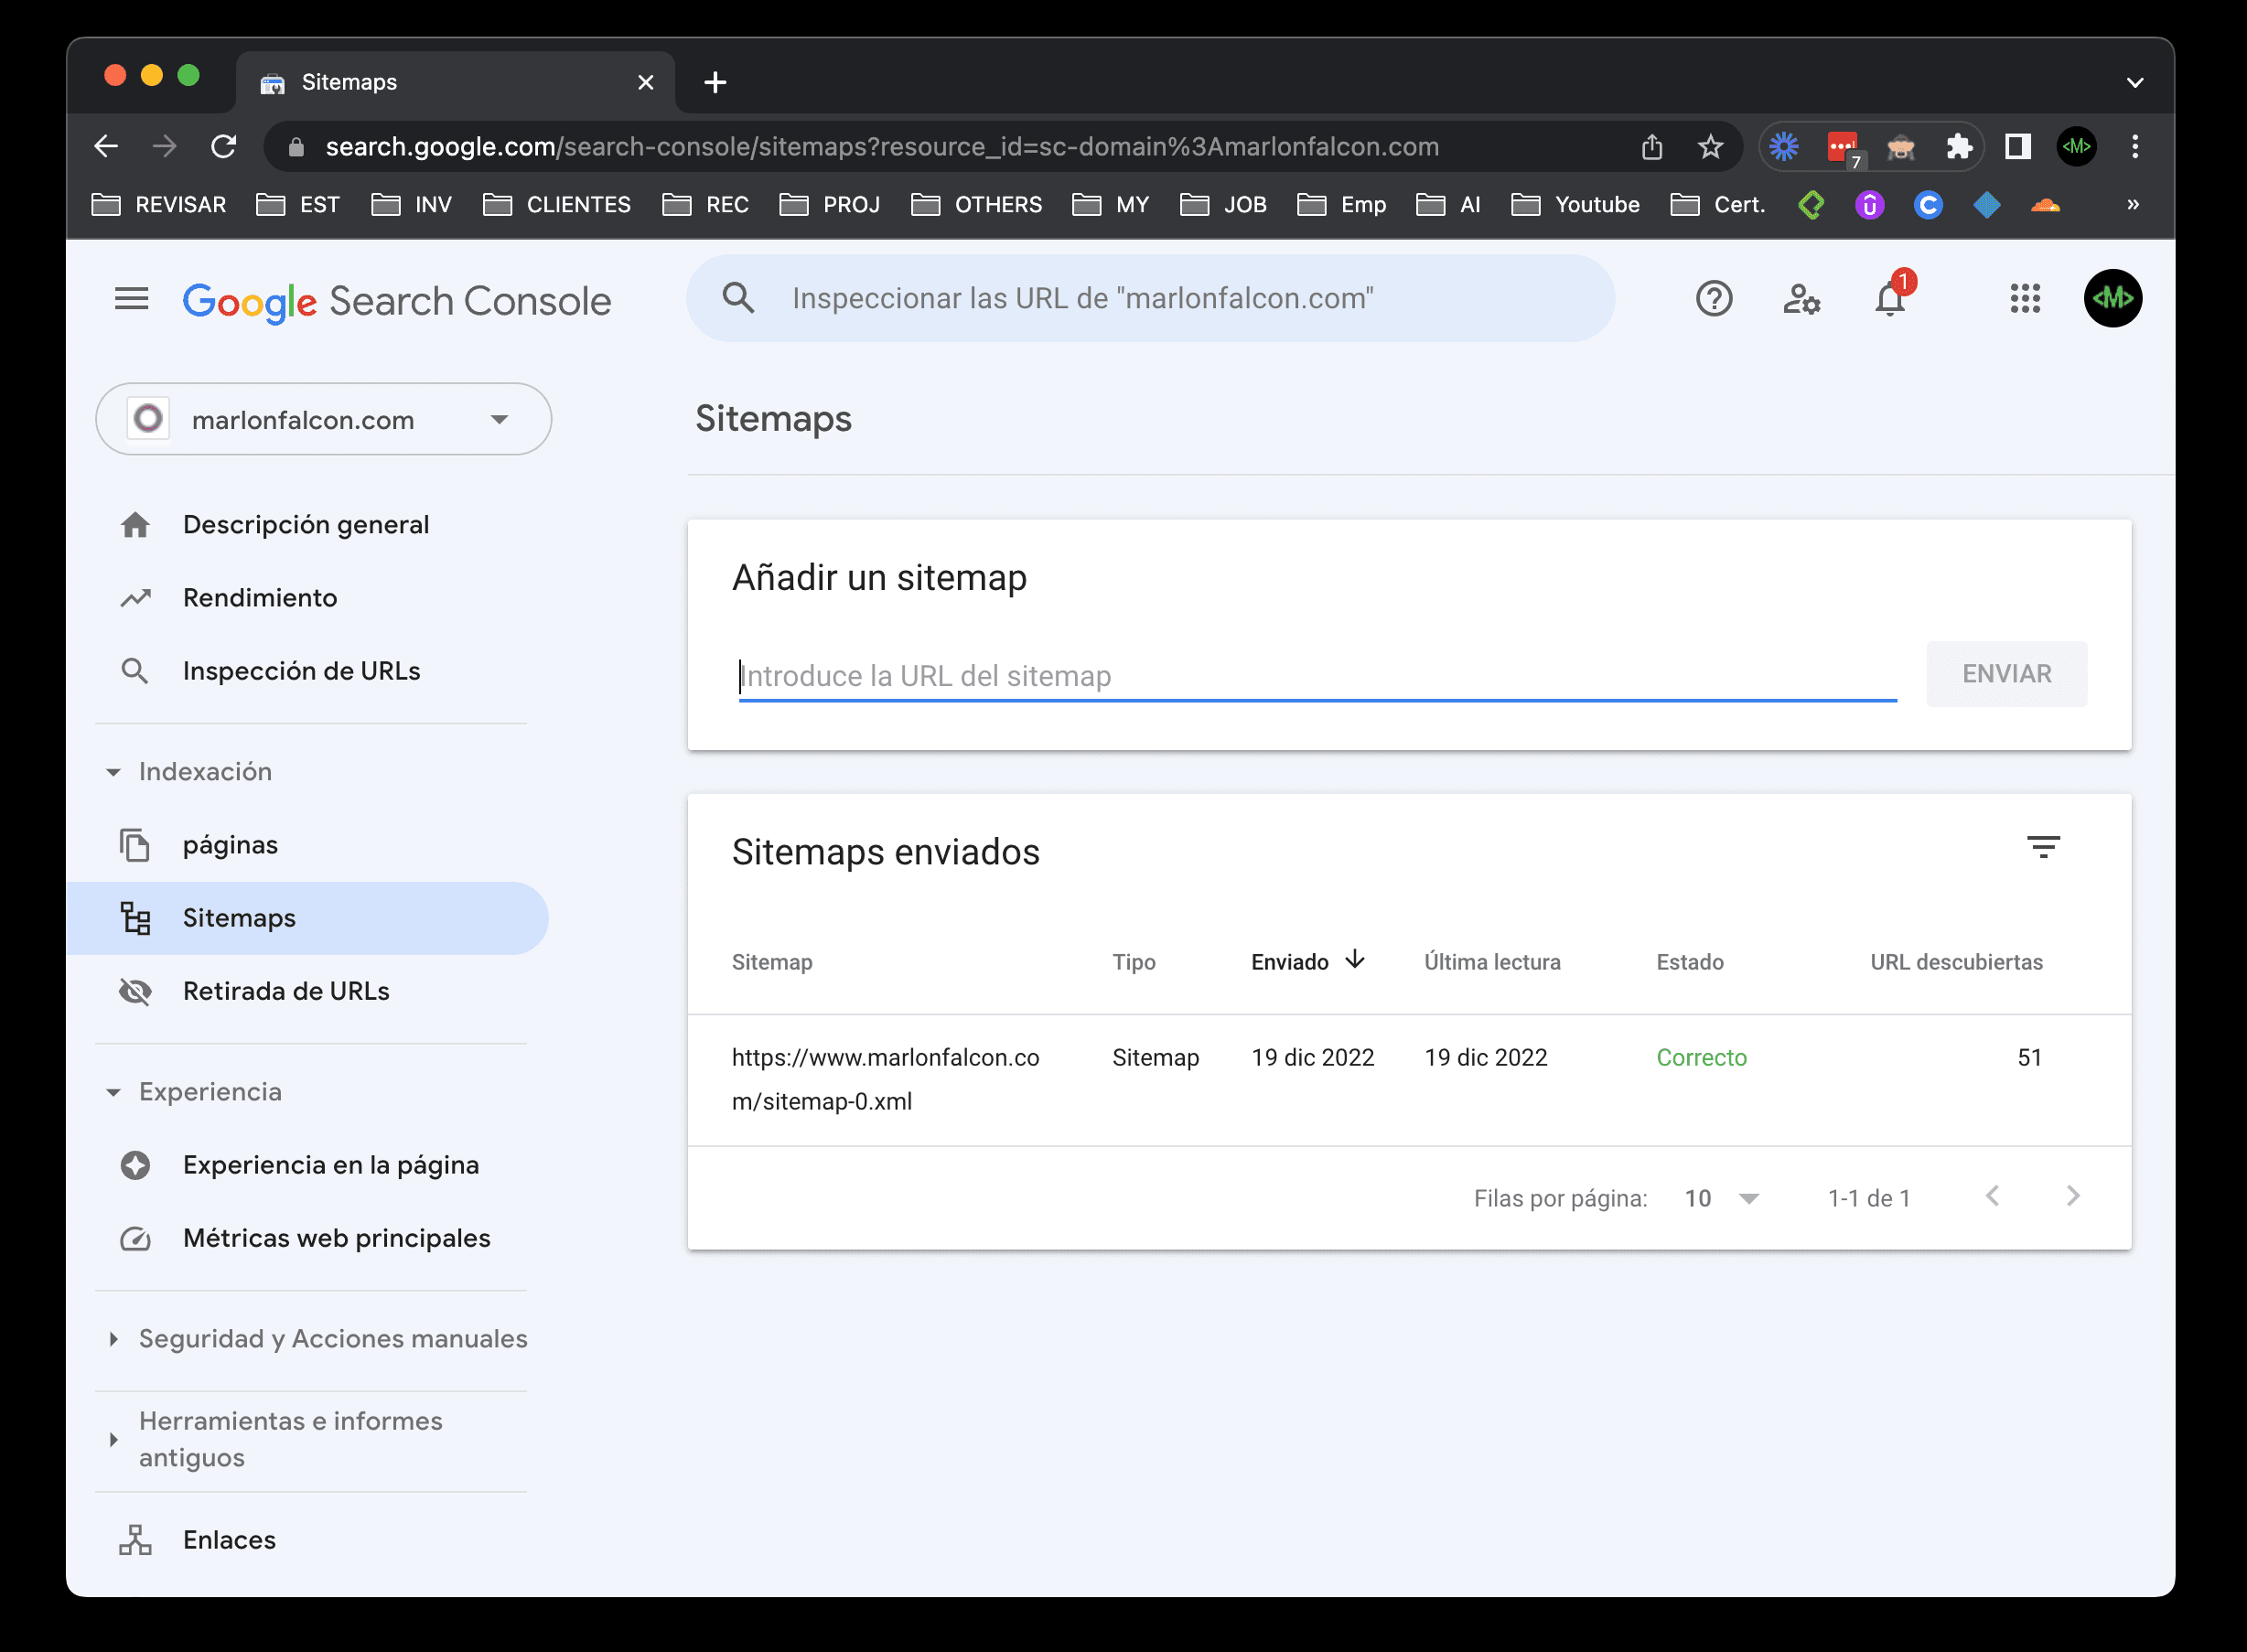2247x1652 pixels.
Task: Select the Sitemaps menu item
Action: click(308, 918)
